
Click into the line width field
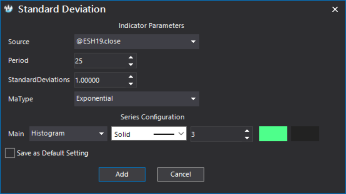(217, 134)
